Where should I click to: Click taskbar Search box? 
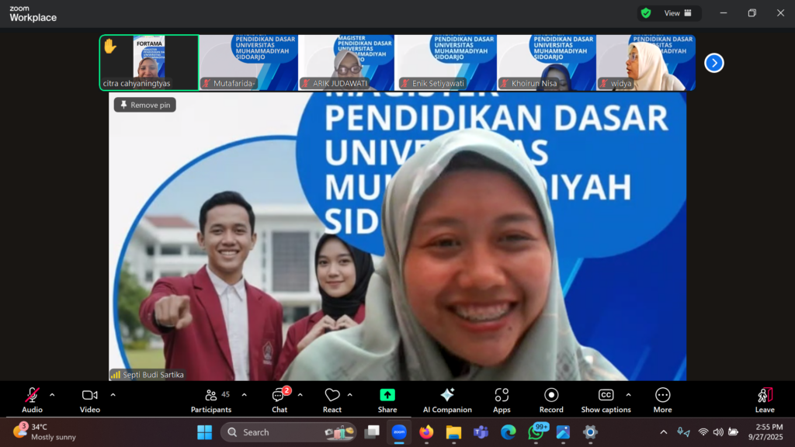click(289, 432)
